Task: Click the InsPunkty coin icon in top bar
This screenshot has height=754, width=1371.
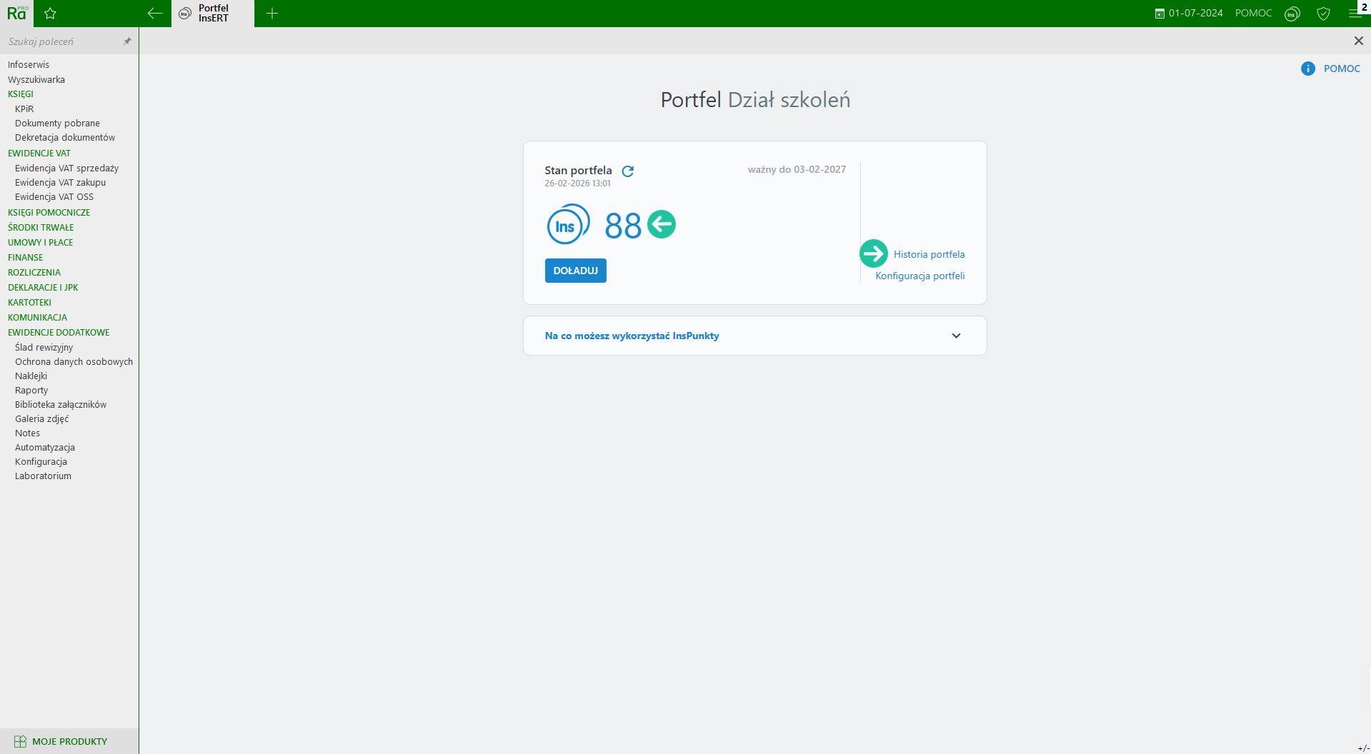Action: click(x=1292, y=14)
